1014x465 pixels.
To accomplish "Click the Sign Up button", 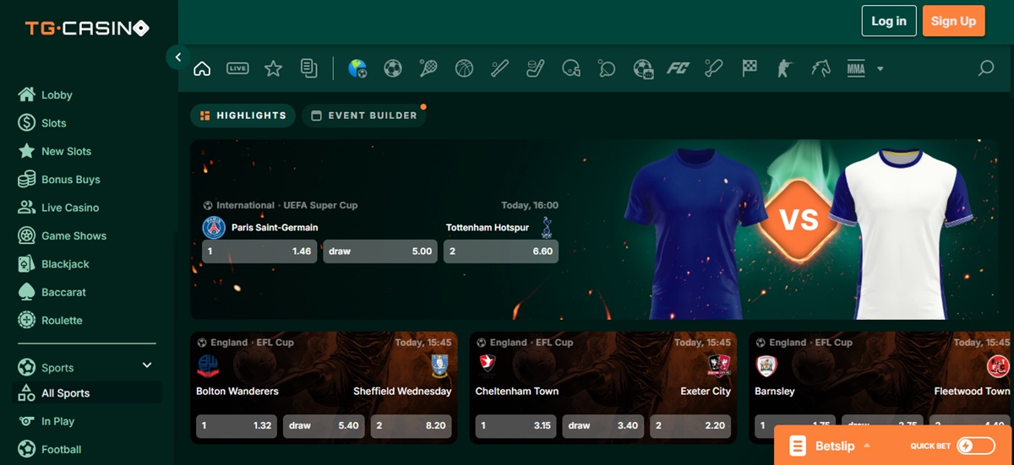I will pyautogui.click(x=954, y=21).
